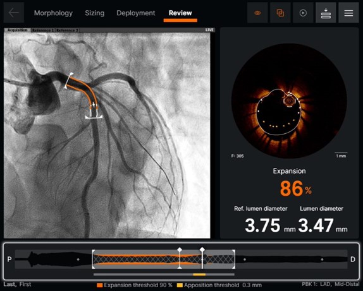Click the LIVE indicator
The image size is (363, 291).
tap(209, 30)
